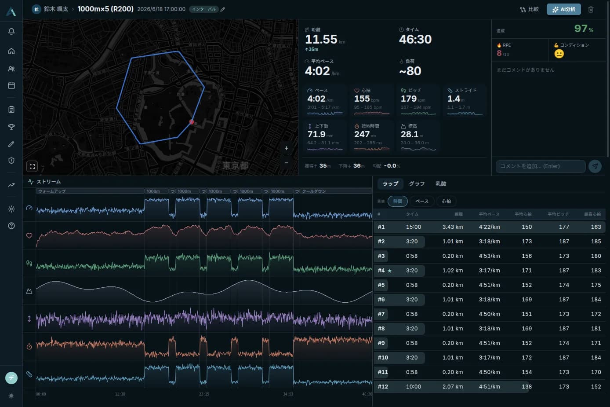Open notifications bell in sidebar
This screenshot has width=610, height=407.
[11, 32]
